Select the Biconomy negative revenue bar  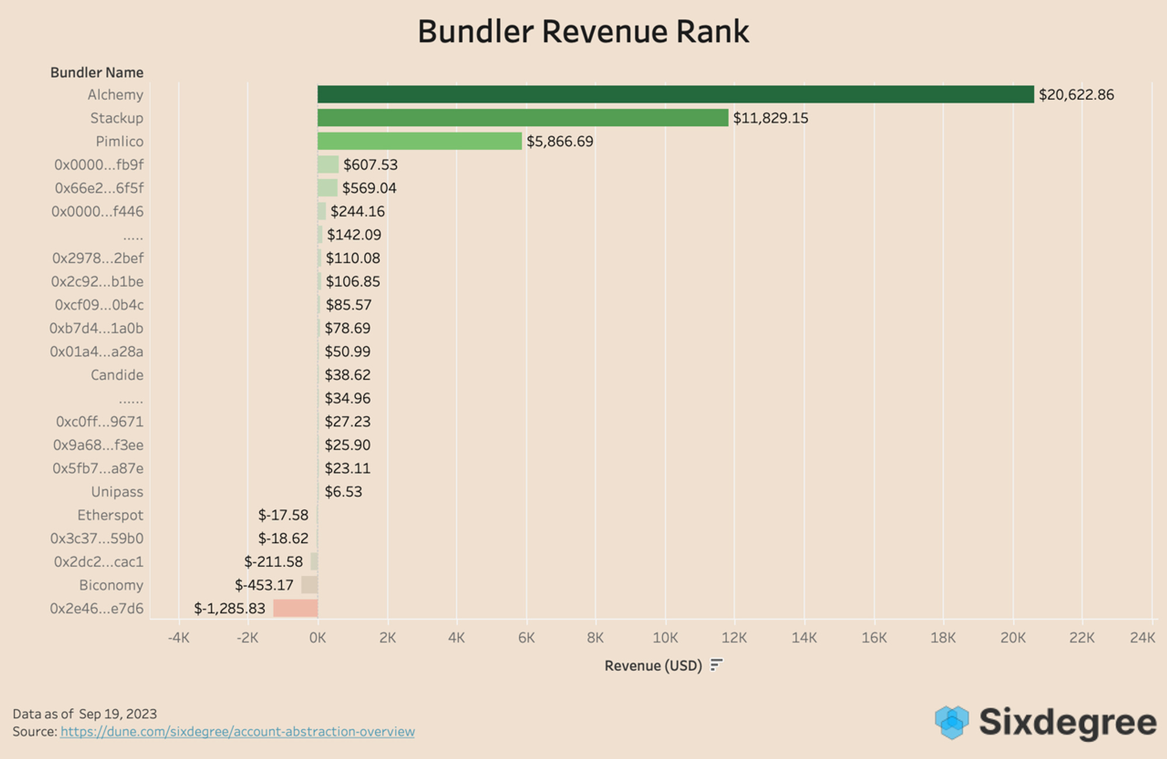coord(309,585)
